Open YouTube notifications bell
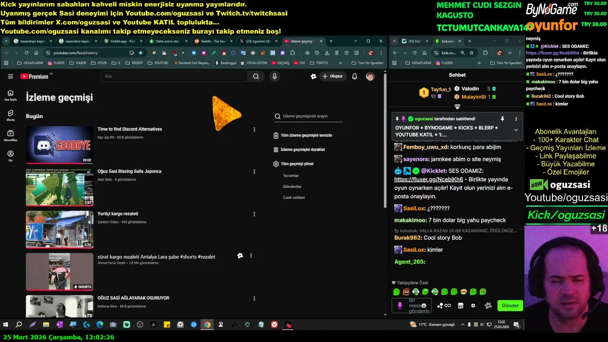This screenshot has height=342, width=608. [354, 76]
